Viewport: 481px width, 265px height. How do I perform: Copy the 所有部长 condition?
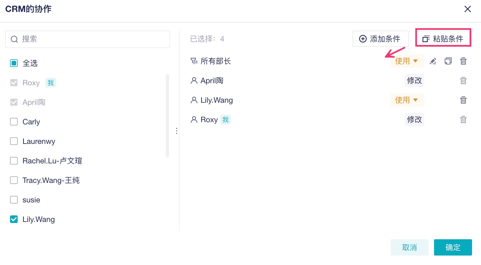point(448,61)
